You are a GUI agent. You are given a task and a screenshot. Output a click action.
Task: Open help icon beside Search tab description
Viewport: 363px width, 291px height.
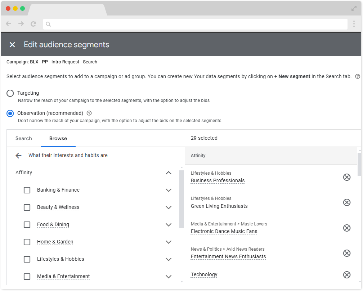point(358,76)
